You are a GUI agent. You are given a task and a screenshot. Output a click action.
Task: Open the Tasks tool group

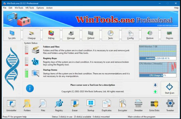click(x=111, y=35)
